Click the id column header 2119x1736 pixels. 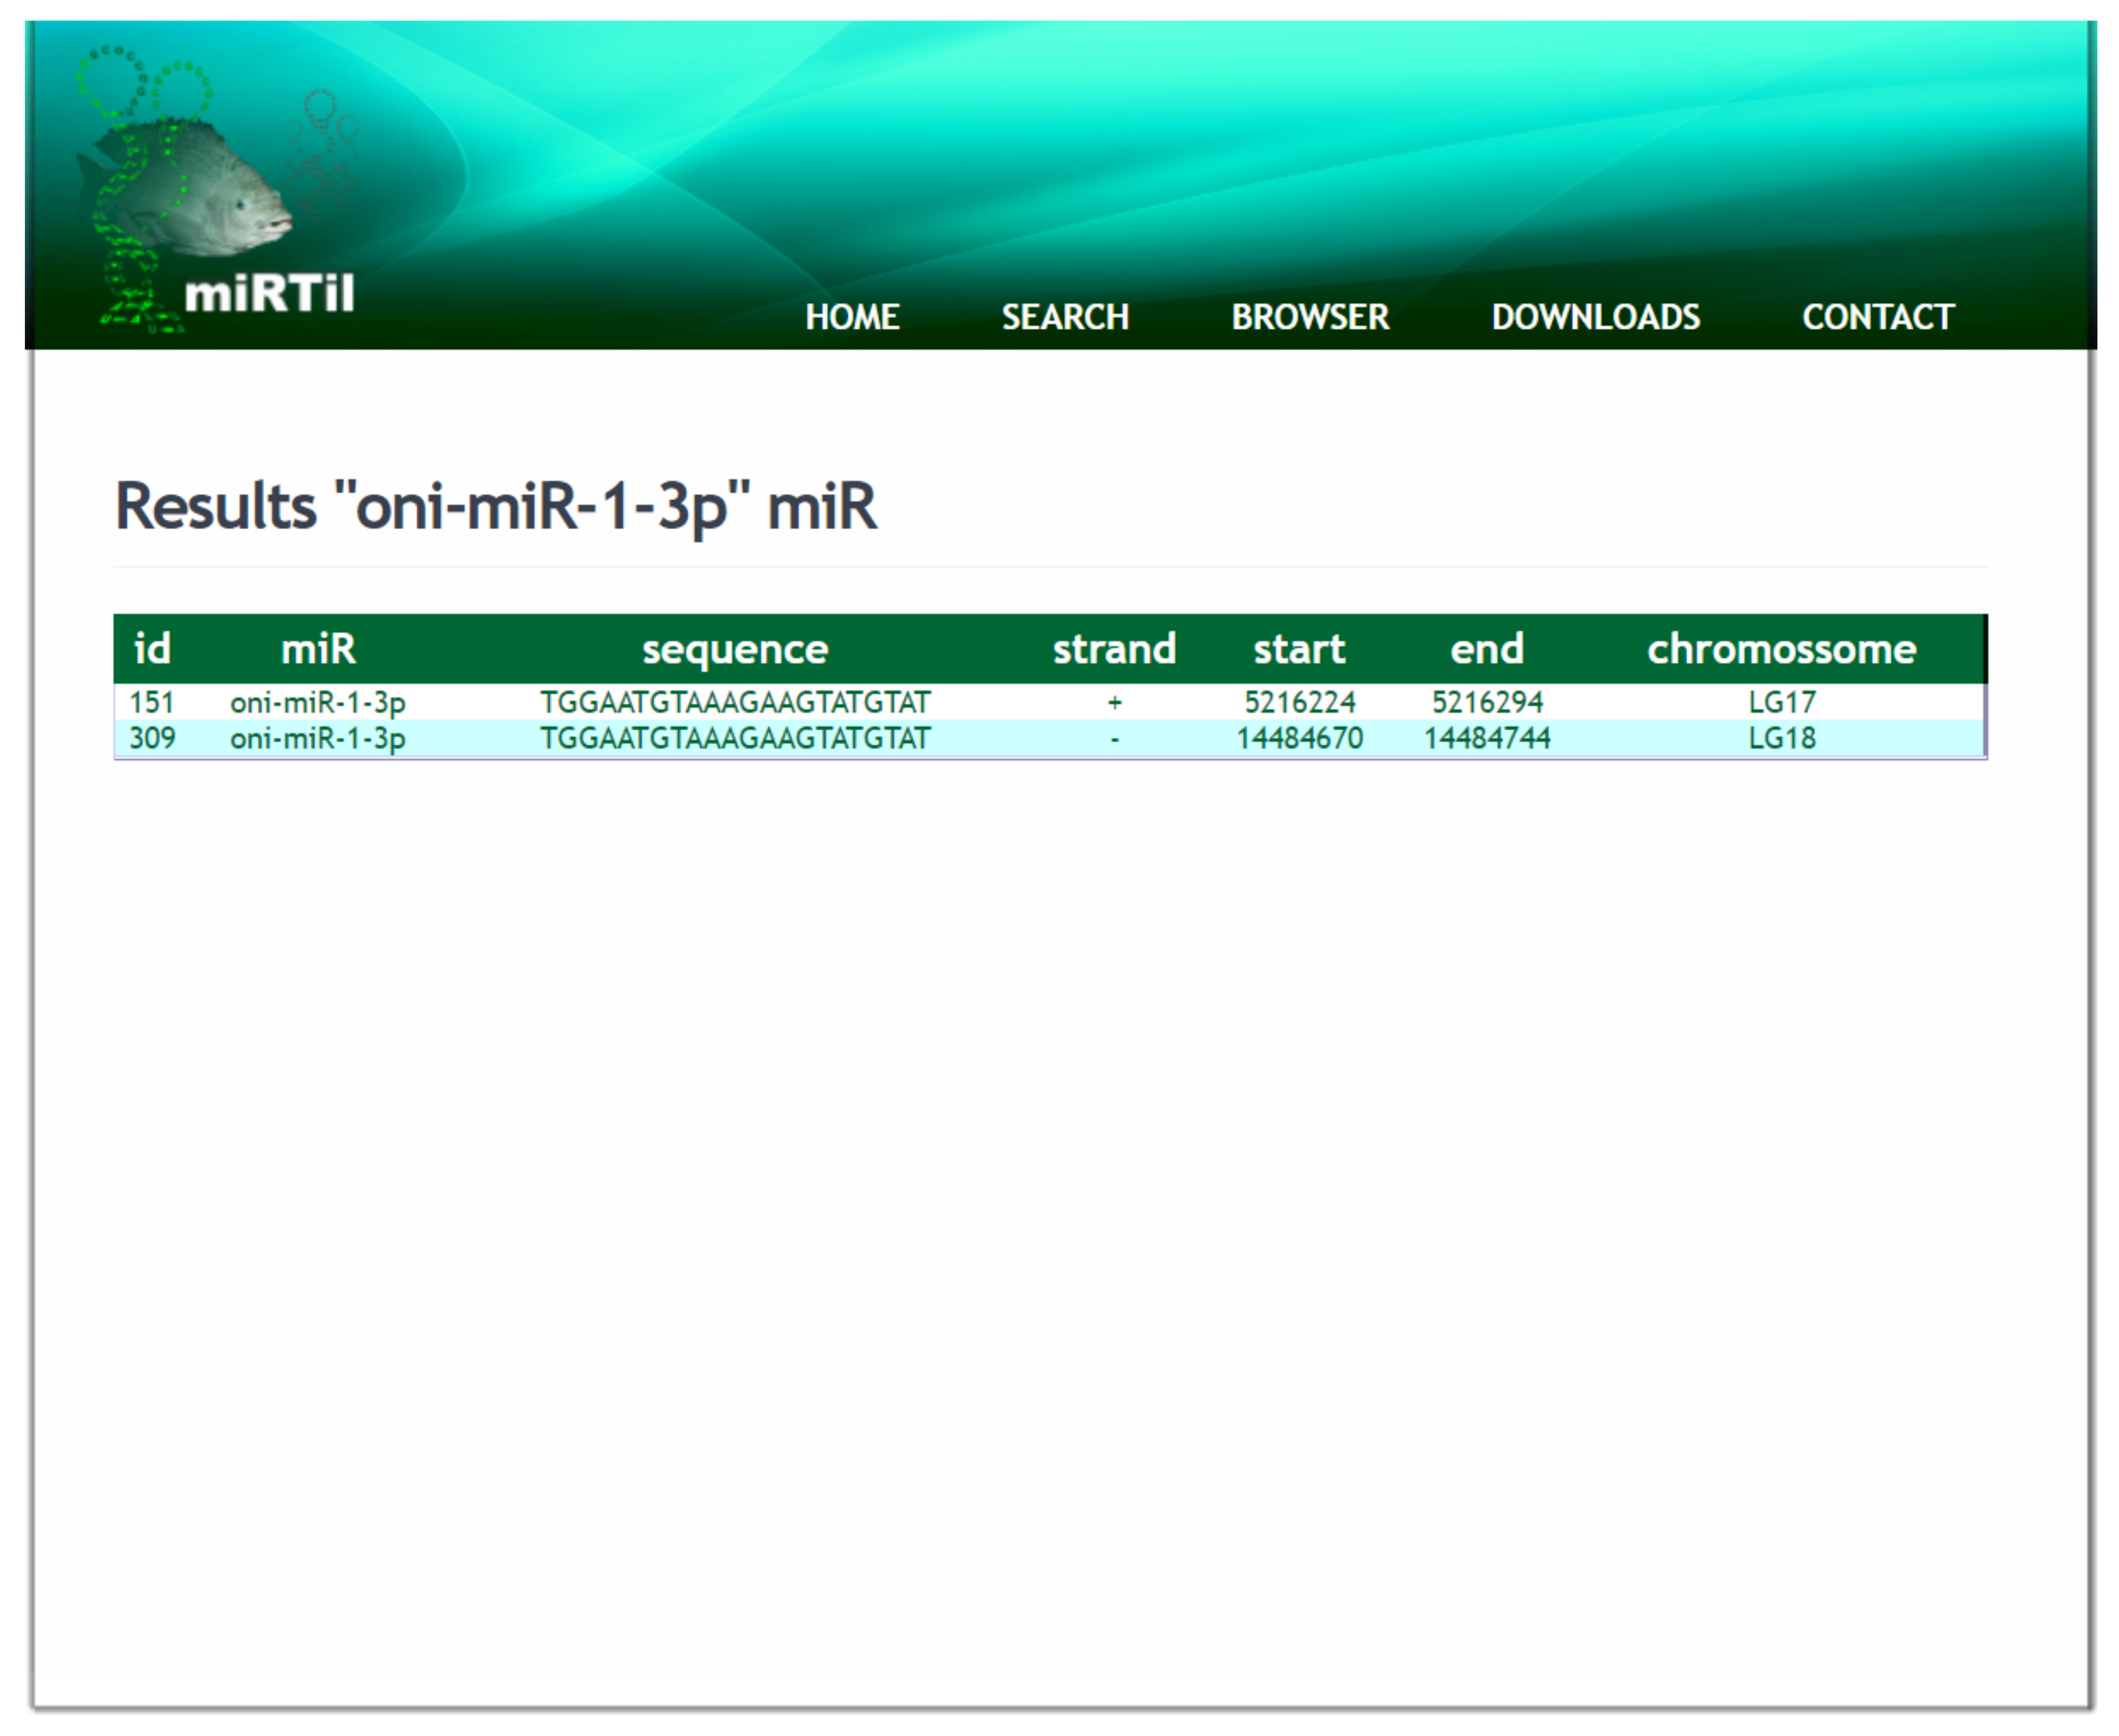(152, 649)
